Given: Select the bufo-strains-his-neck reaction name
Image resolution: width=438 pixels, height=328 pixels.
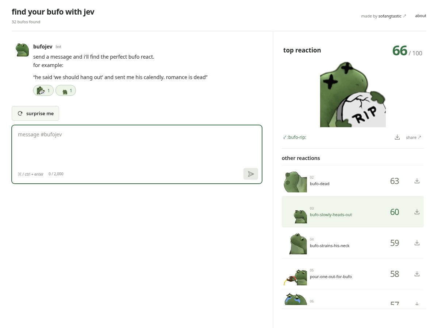Looking at the screenshot, I should (330, 246).
